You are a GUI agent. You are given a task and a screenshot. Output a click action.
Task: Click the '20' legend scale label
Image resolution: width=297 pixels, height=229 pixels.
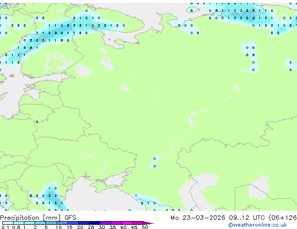[x=80, y=227]
